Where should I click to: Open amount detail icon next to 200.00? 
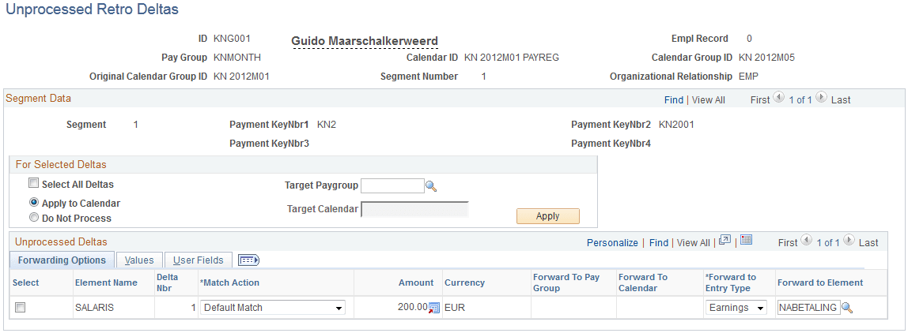pyautogui.click(x=434, y=308)
